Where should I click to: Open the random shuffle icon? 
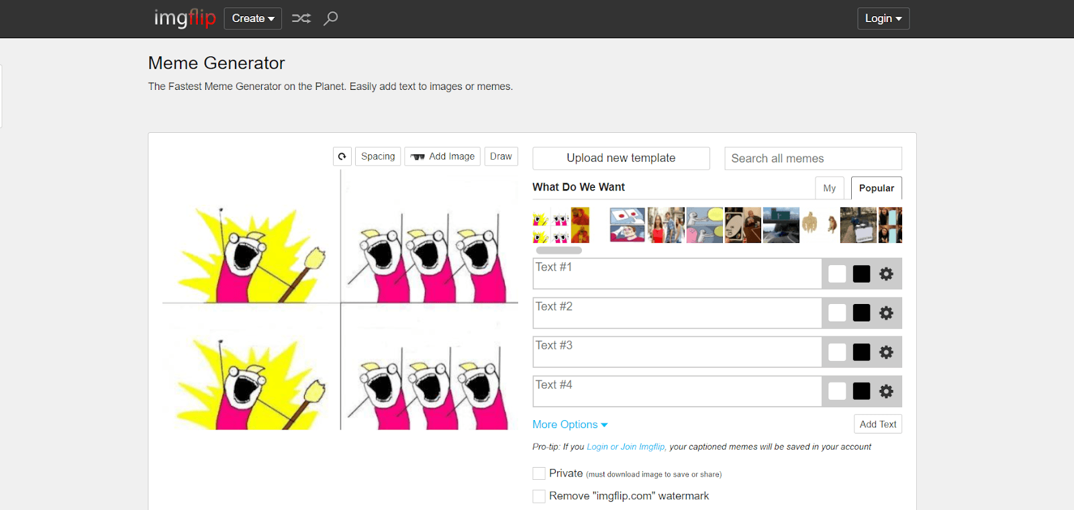[301, 18]
